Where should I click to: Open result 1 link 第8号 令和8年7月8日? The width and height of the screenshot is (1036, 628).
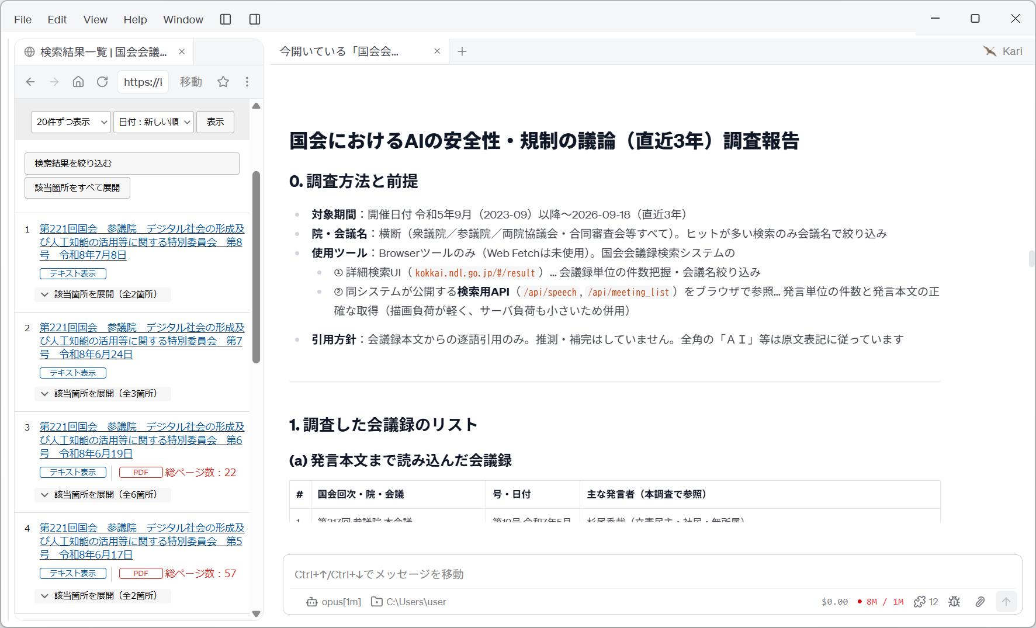[x=142, y=242]
